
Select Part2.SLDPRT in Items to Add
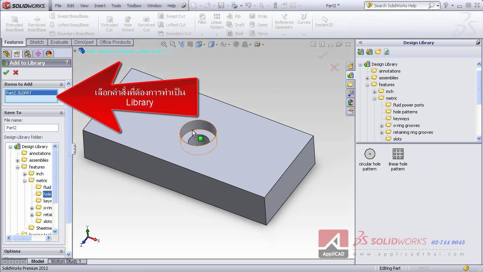point(31,93)
